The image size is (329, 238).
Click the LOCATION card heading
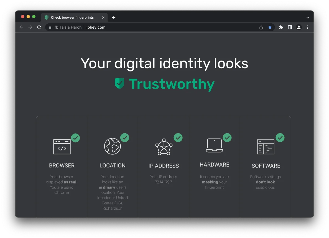click(x=113, y=166)
